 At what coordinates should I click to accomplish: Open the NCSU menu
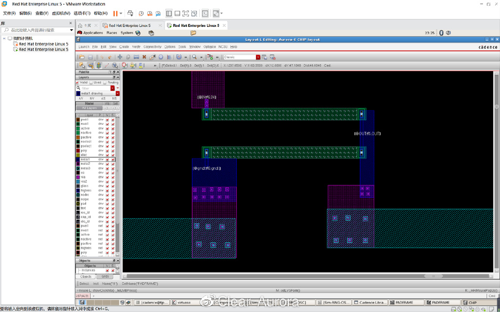pos(223,47)
